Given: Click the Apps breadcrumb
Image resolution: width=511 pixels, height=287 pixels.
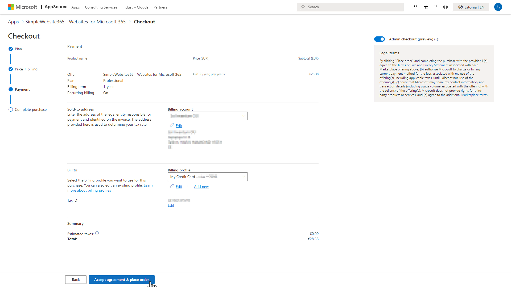Looking at the screenshot, I should [13, 22].
